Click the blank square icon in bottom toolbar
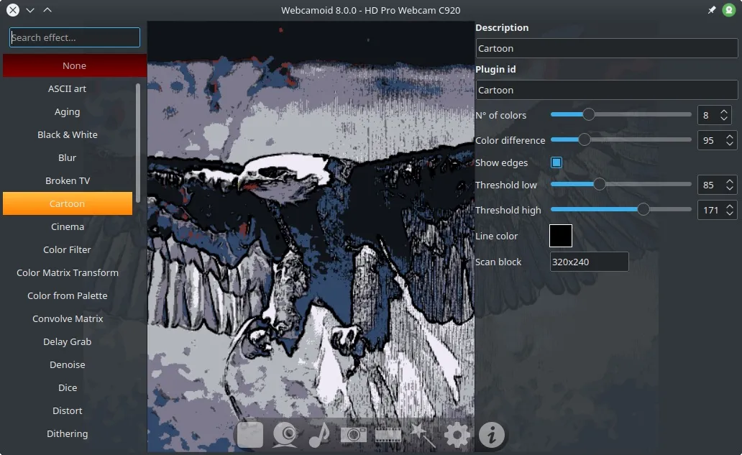This screenshot has width=742, height=455. (x=250, y=435)
